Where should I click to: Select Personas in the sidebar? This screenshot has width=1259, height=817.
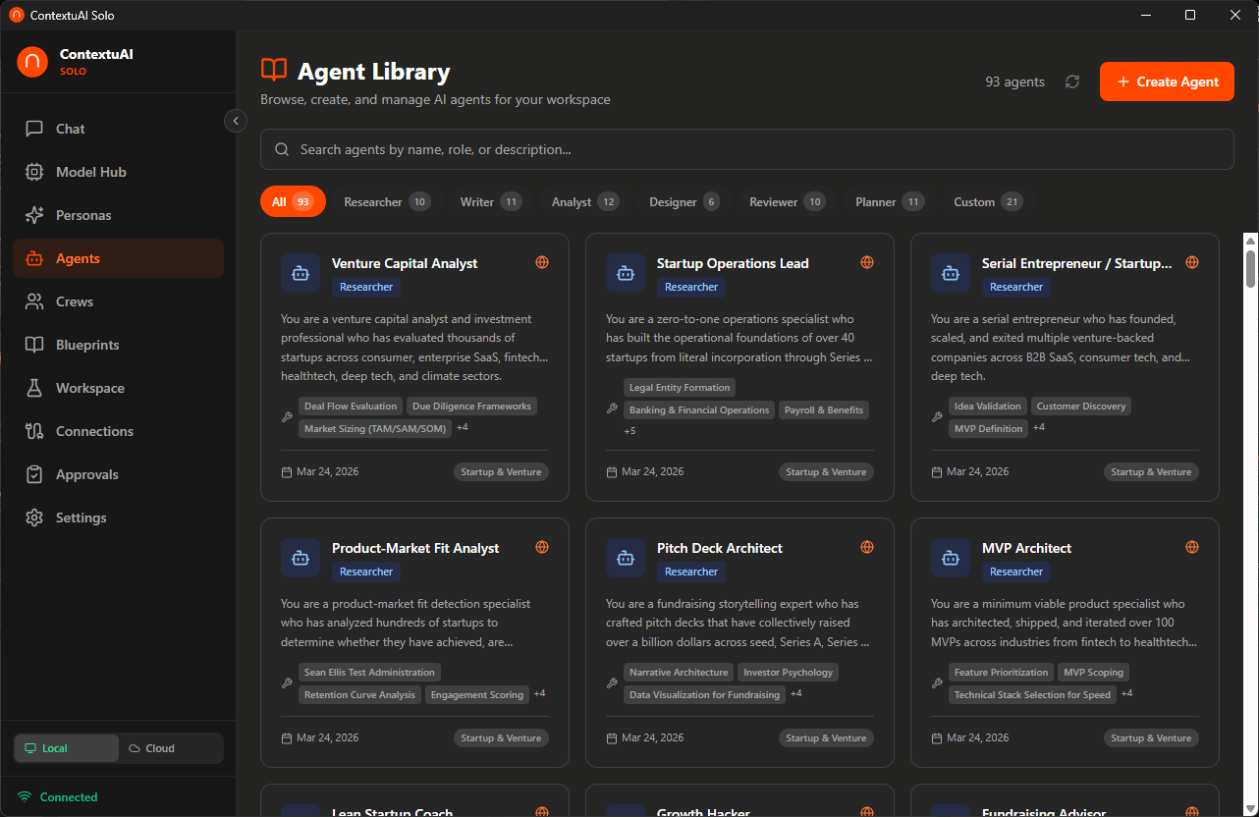click(x=82, y=215)
